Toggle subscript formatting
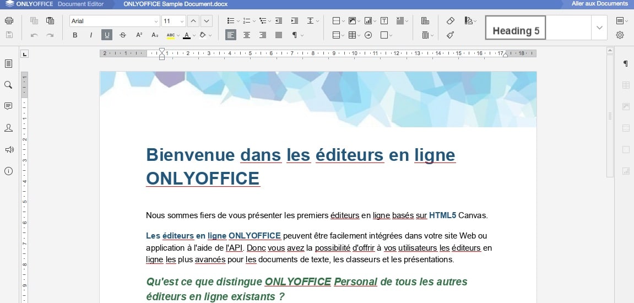The image size is (634, 303). pos(154,35)
